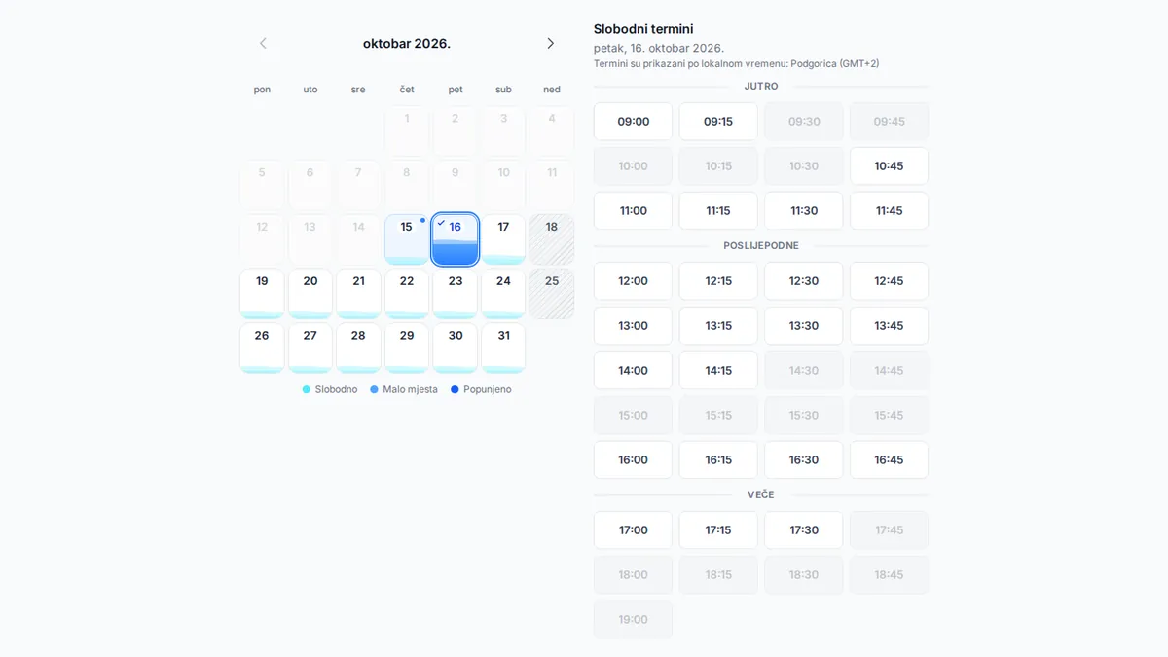This screenshot has width=1168, height=657.
Task: Book the 12:00 time slot
Action: coord(633,281)
